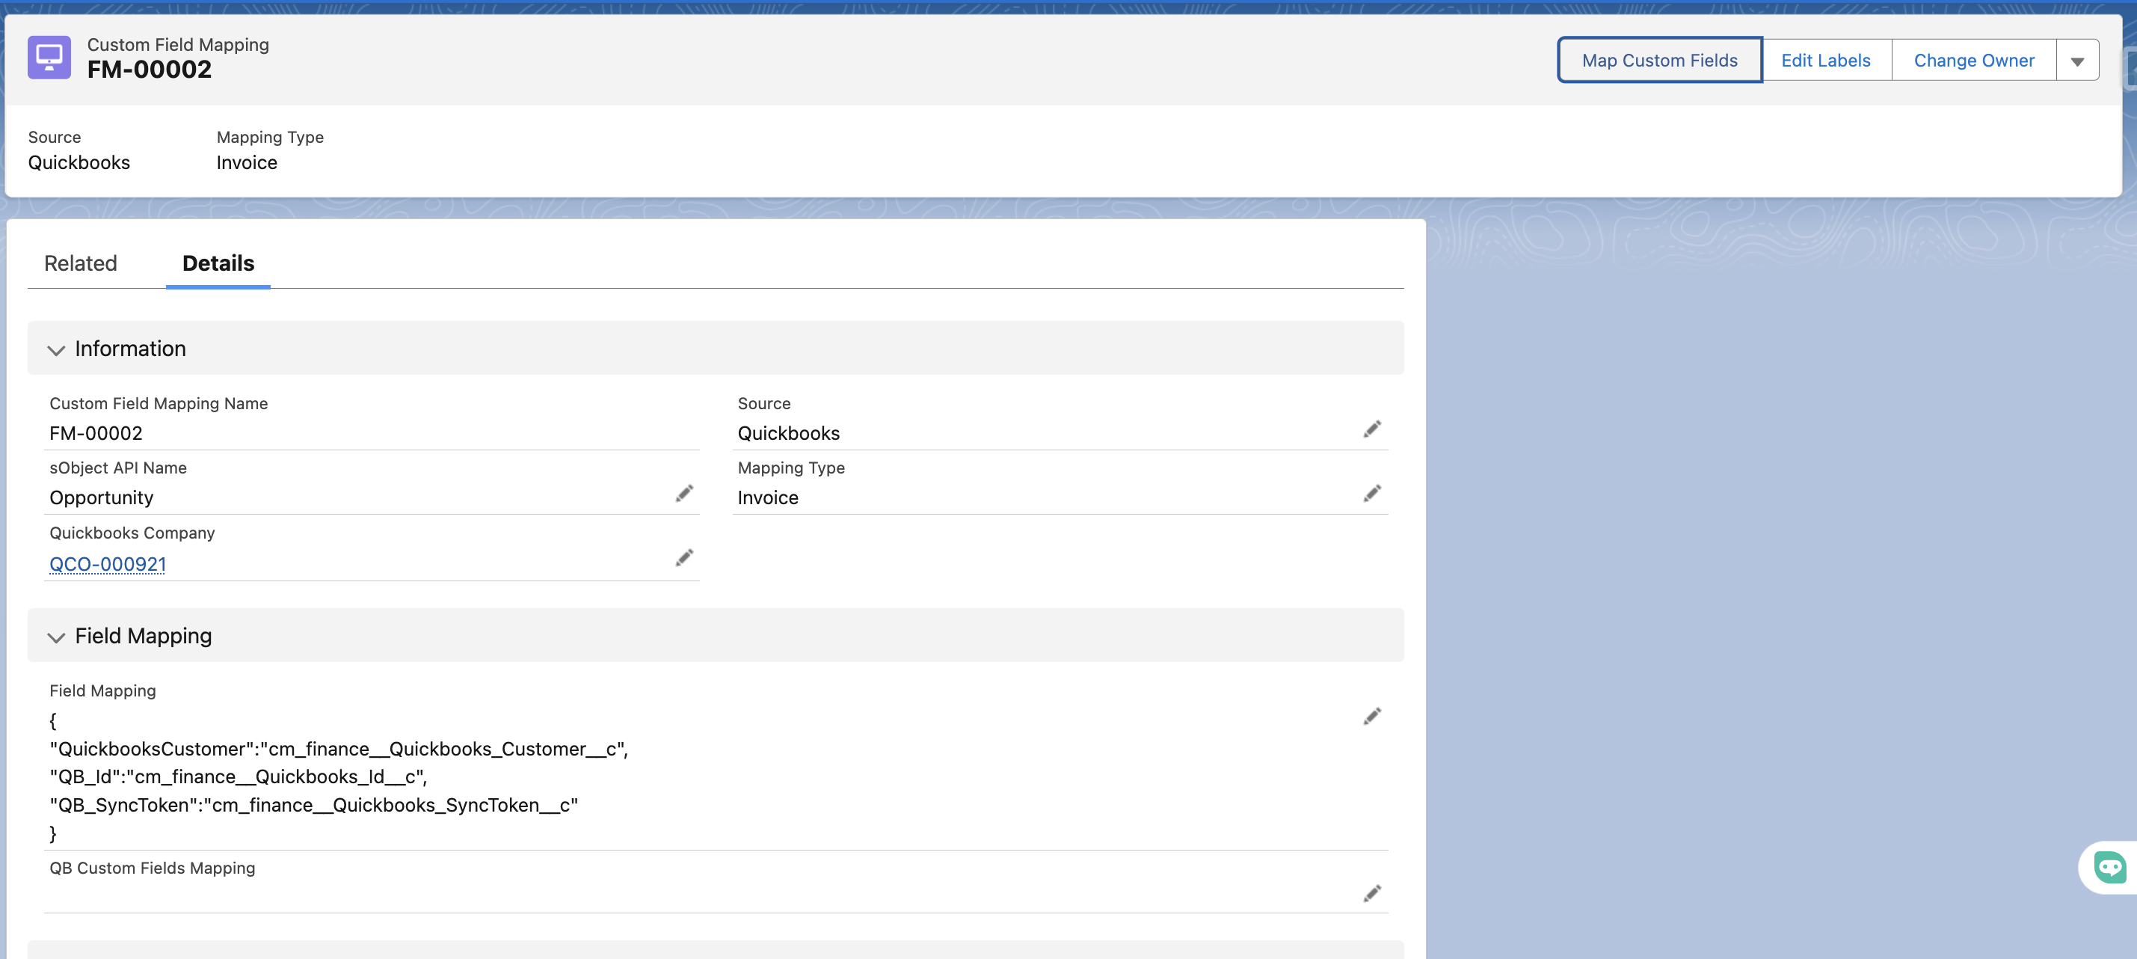Click the Invoice mapping type in header
2137x959 pixels.
[x=247, y=162]
